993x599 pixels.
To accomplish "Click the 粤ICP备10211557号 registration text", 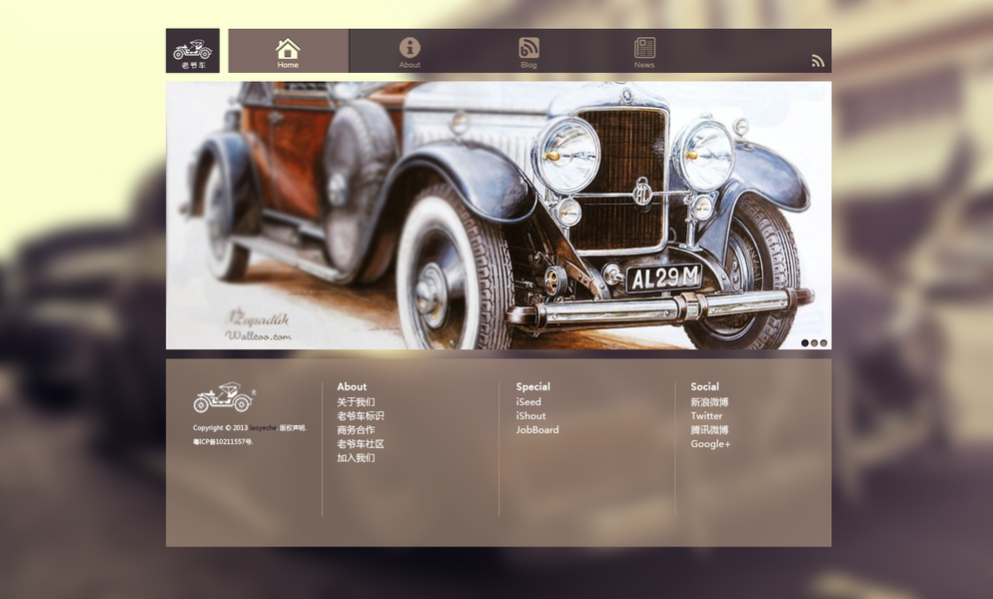I will 223,442.
